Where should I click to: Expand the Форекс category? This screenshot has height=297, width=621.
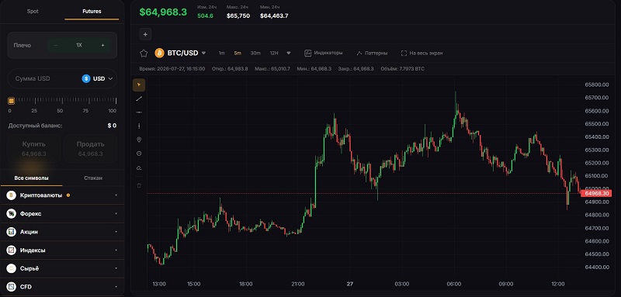pyautogui.click(x=116, y=213)
